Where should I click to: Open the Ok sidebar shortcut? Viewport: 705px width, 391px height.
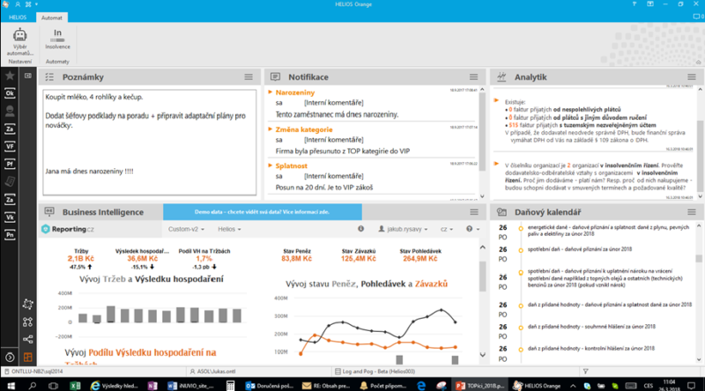click(10, 93)
